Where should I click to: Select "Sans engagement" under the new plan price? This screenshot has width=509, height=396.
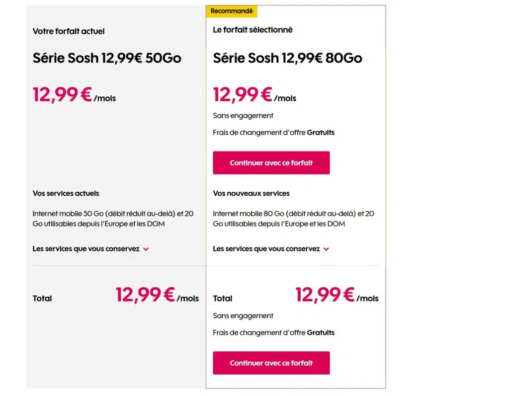pos(243,115)
